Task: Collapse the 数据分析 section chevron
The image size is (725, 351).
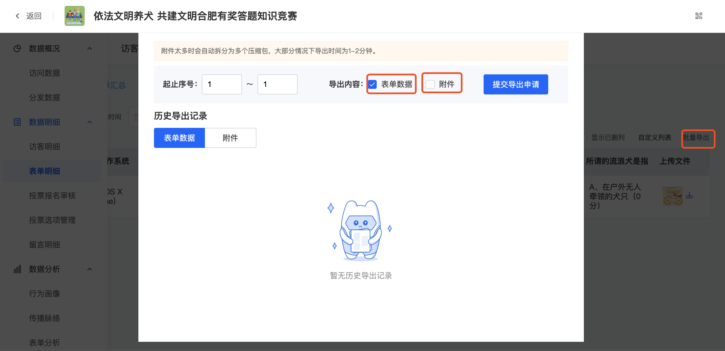Action: [89, 269]
